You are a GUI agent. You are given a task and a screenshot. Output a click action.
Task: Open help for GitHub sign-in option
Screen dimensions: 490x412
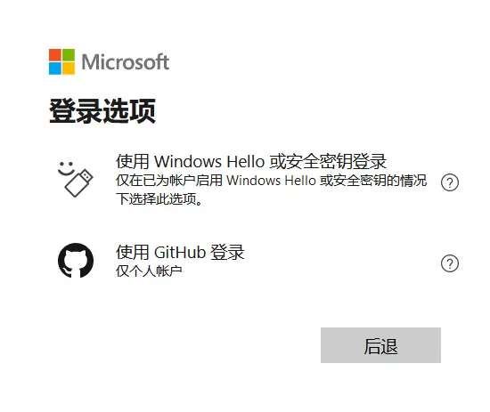450,263
